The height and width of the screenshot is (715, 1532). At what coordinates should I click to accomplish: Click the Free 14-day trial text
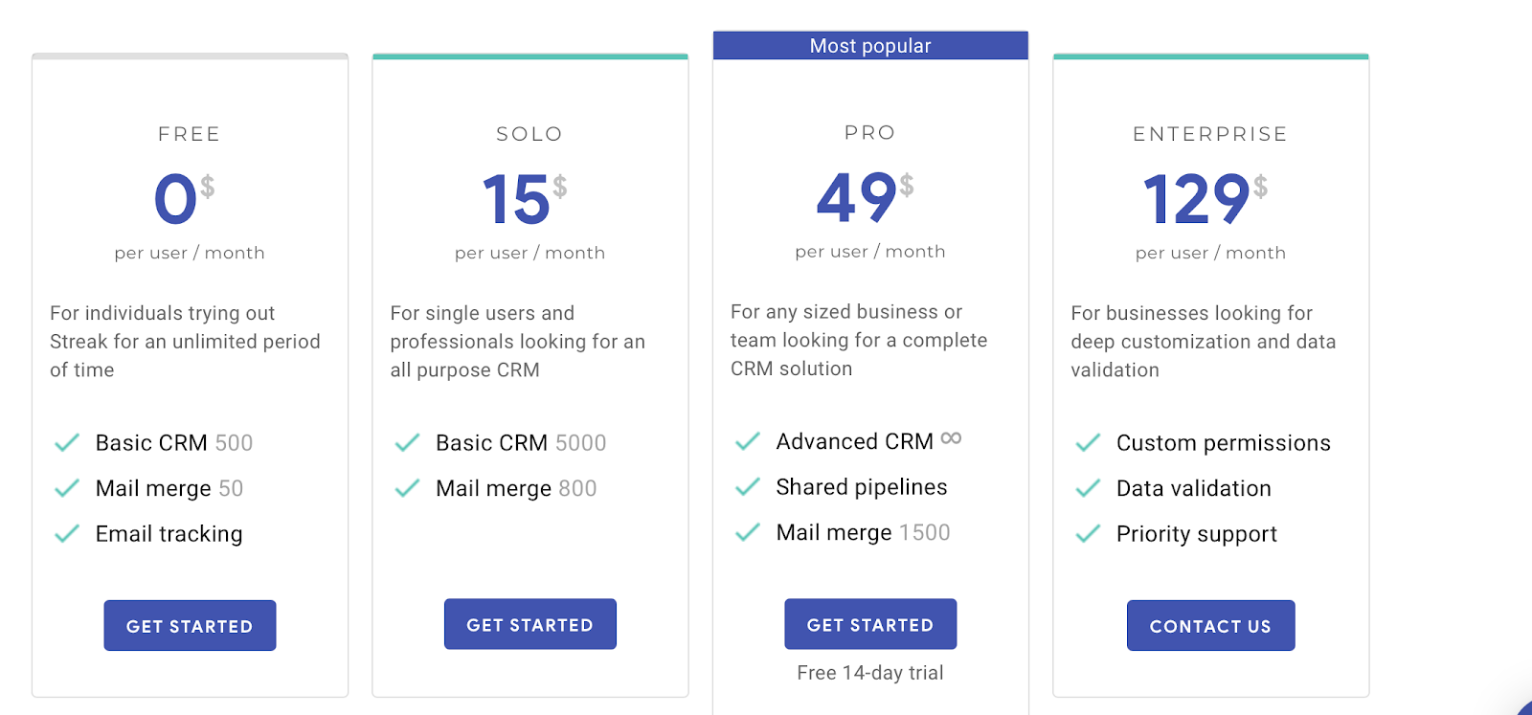coord(870,673)
